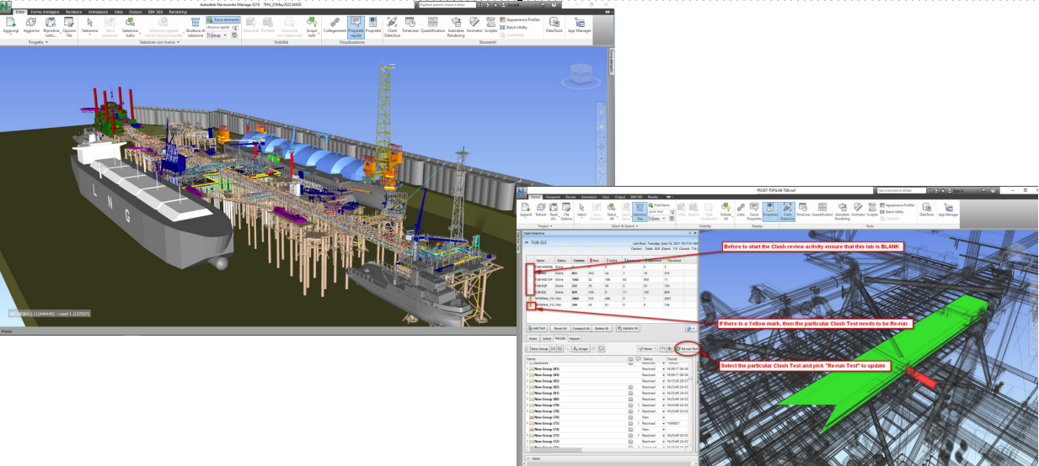Click Compact All button in Clash Detective
Viewport: 1039px width, 466px height.
click(x=582, y=326)
